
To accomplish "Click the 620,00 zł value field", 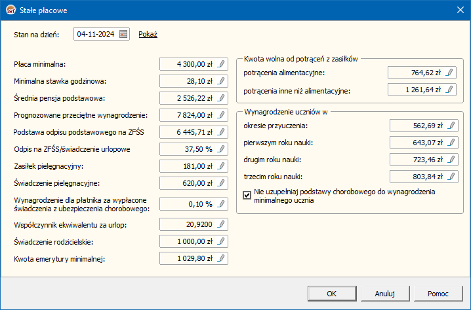I will pos(194,183).
